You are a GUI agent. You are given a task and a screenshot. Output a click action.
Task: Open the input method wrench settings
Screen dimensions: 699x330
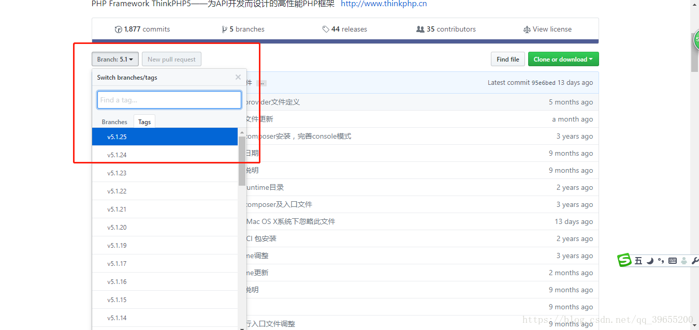tap(695, 261)
